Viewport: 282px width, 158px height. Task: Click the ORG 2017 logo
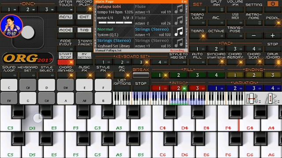coord(28,59)
